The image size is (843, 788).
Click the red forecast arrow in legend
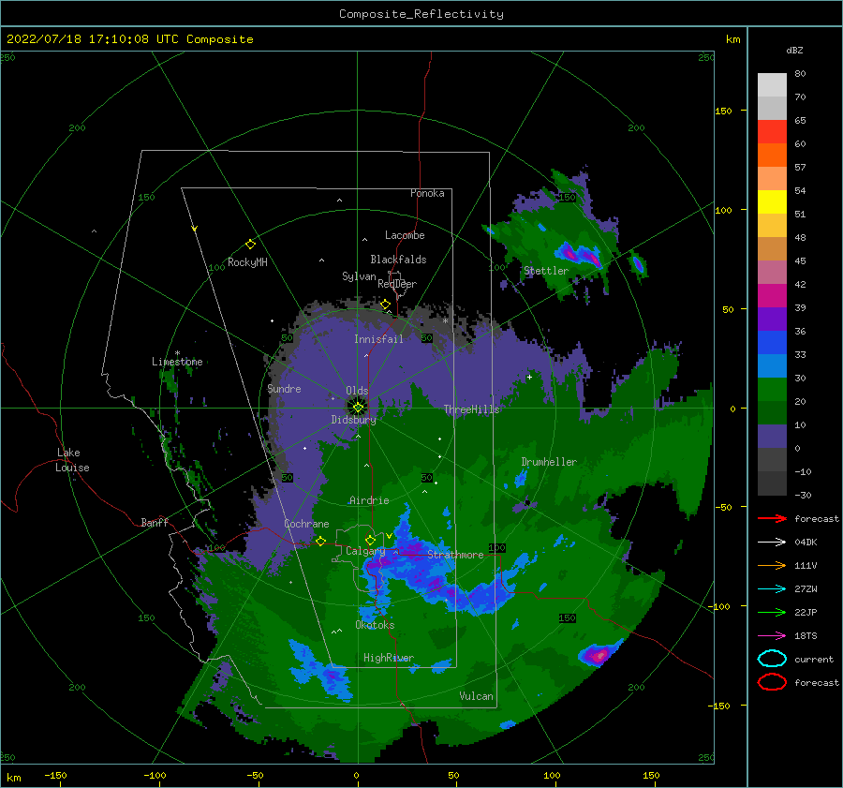[x=772, y=518]
